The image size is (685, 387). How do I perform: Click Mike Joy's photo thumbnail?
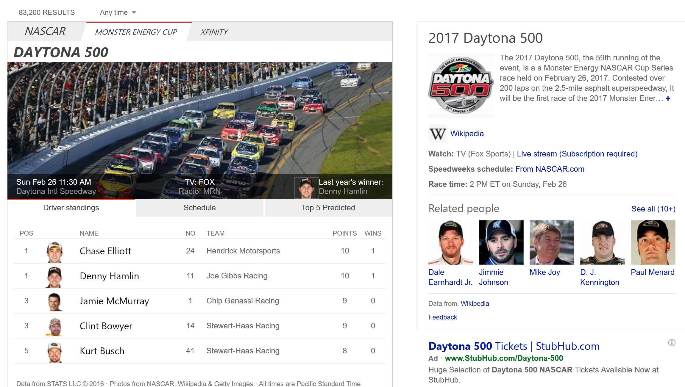coord(552,242)
